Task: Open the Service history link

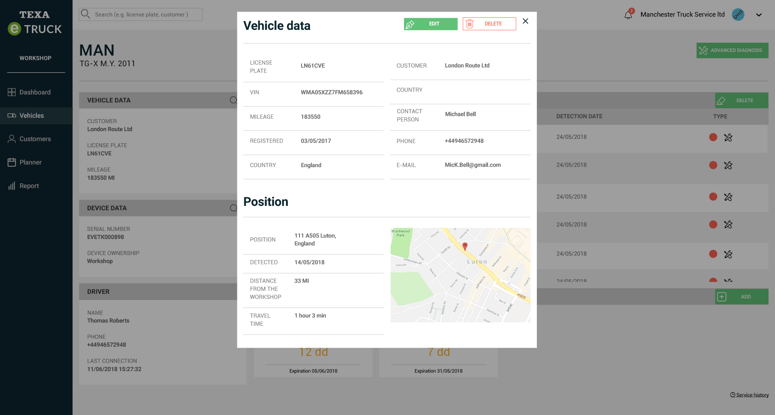Action: 750,395
